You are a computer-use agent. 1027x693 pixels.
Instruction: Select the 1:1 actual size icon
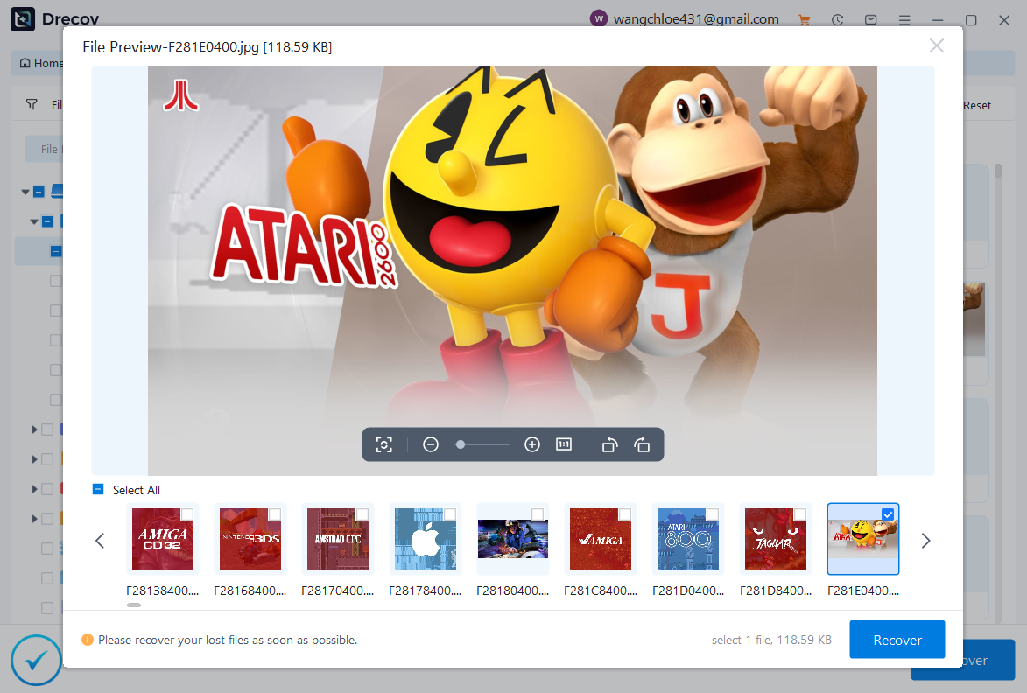tap(564, 444)
